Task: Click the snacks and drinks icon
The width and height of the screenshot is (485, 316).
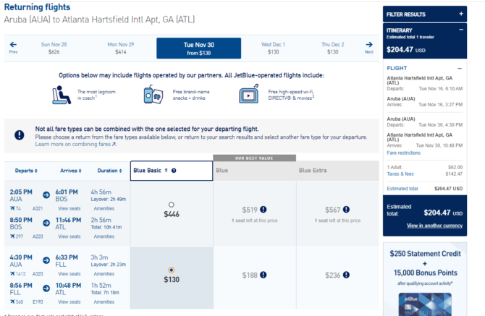Action: tap(153, 95)
